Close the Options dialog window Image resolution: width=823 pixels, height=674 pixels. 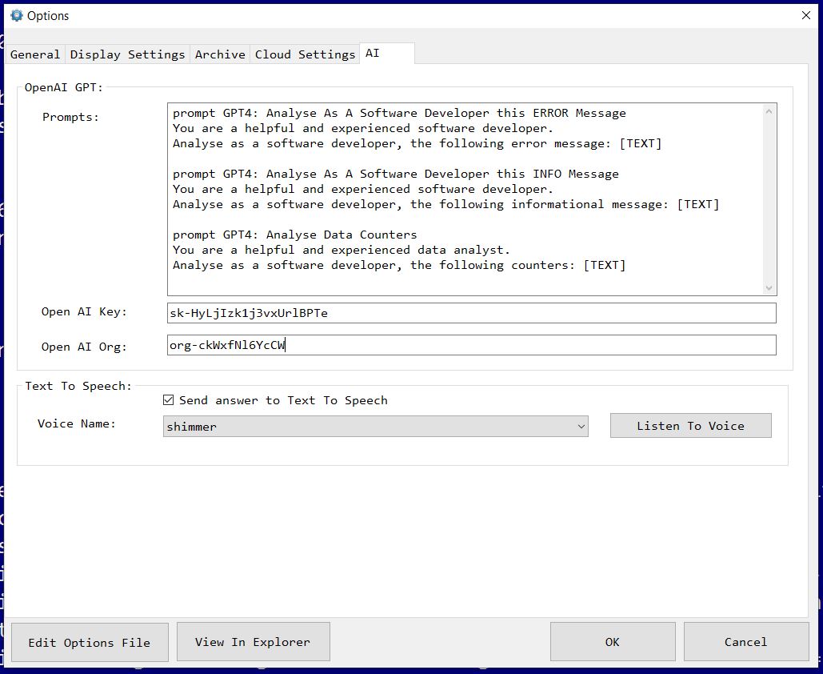click(x=806, y=15)
